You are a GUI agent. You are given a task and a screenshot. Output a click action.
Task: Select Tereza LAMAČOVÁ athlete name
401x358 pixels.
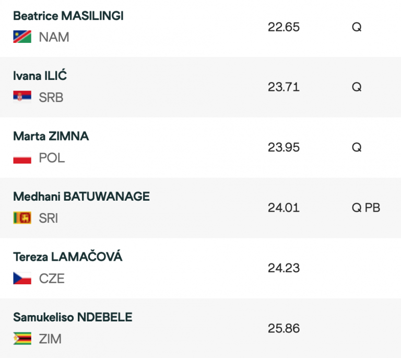[67, 257]
